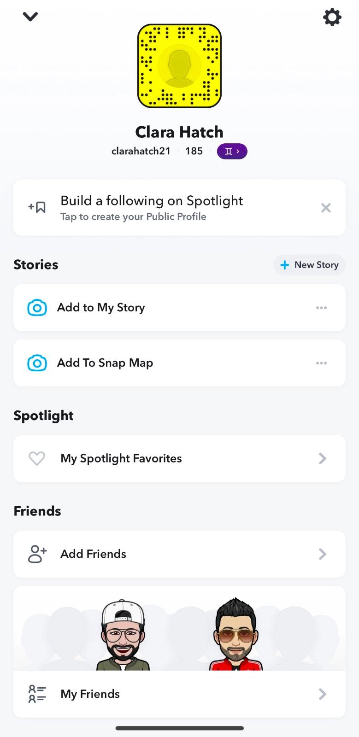359x737 pixels.
Task: Tap the friends list icon
Action: coord(37,694)
